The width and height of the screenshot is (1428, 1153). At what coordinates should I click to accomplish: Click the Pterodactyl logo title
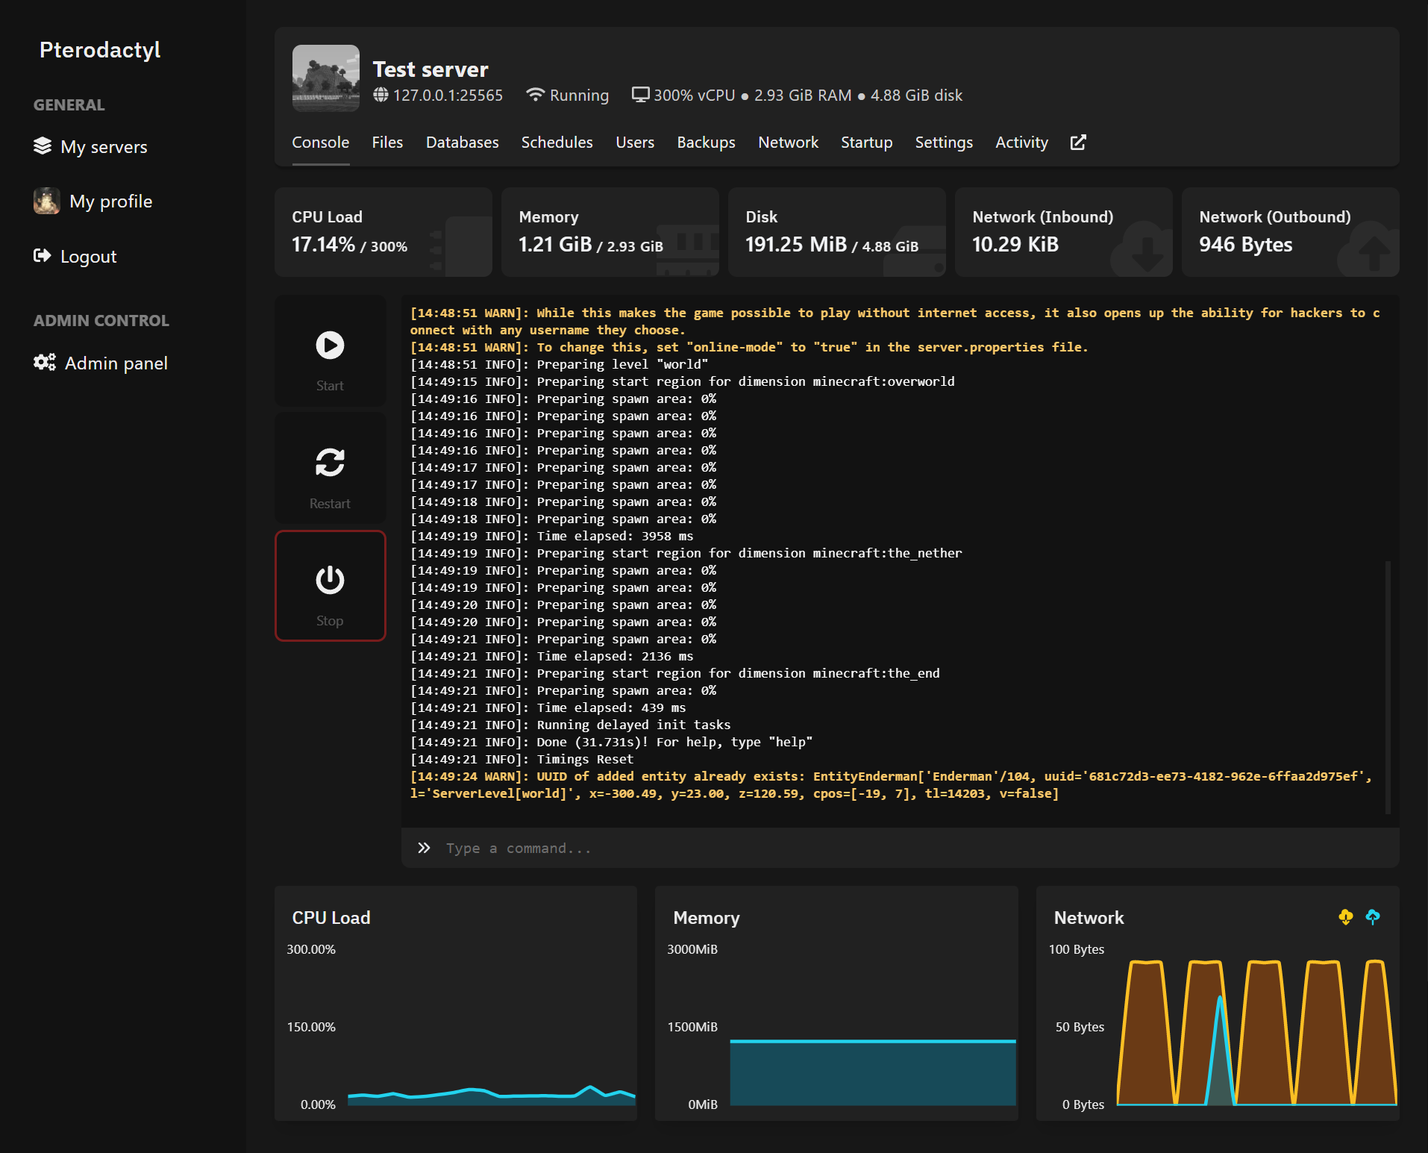(x=100, y=50)
